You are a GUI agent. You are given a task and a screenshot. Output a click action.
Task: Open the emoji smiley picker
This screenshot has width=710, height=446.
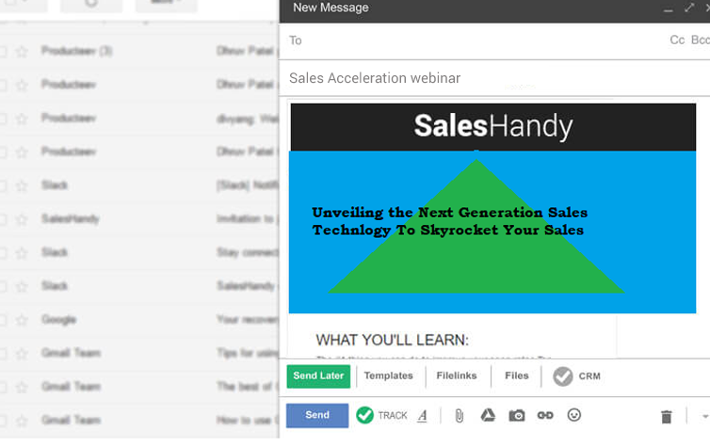point(574,415)
